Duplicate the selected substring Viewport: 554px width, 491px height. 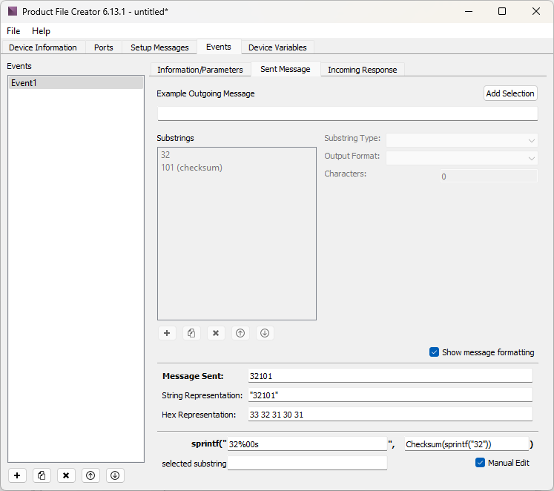[x=191, y=333]
